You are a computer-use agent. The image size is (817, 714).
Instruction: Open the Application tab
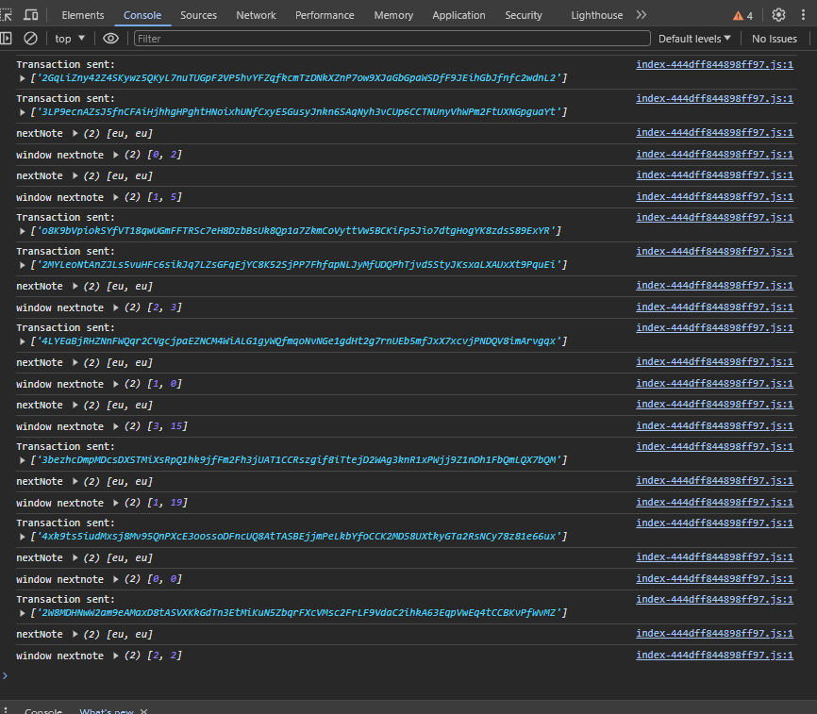pyautogui.click(x=459, y=16)
